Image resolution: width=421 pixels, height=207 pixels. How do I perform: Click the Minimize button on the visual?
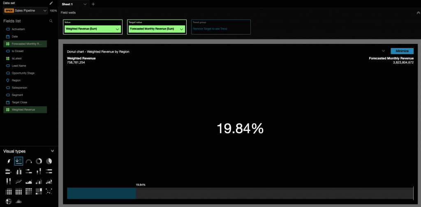[x=402, y=51]
